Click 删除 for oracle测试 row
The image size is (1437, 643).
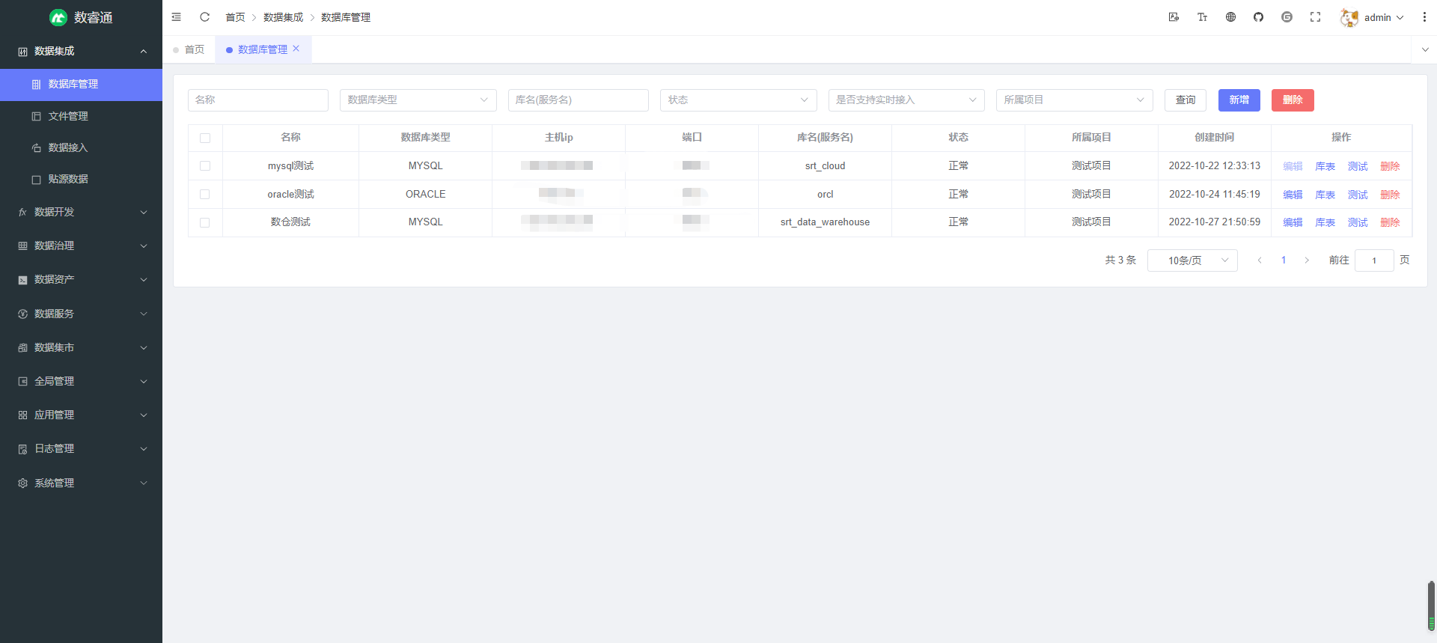pyautogui.click(x=1391, y=195)
